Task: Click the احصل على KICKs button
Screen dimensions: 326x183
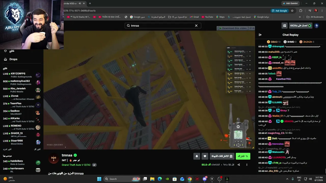Action: point(301,26)
